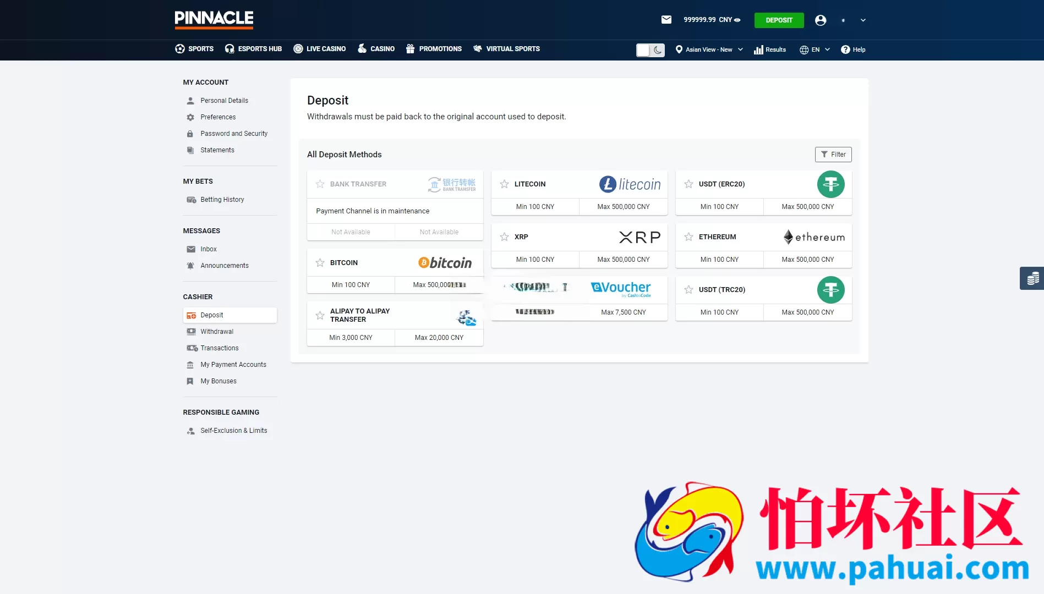The height and width of the screenshot is (594, 1044).
Task: Select the Bitcoin logo
Action: [445, 263]
